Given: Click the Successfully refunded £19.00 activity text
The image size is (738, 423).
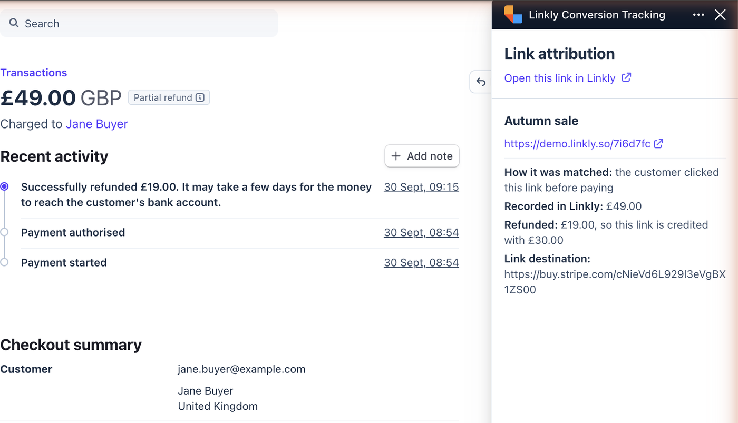Looking at the screenshot, I should click(196, 194).
